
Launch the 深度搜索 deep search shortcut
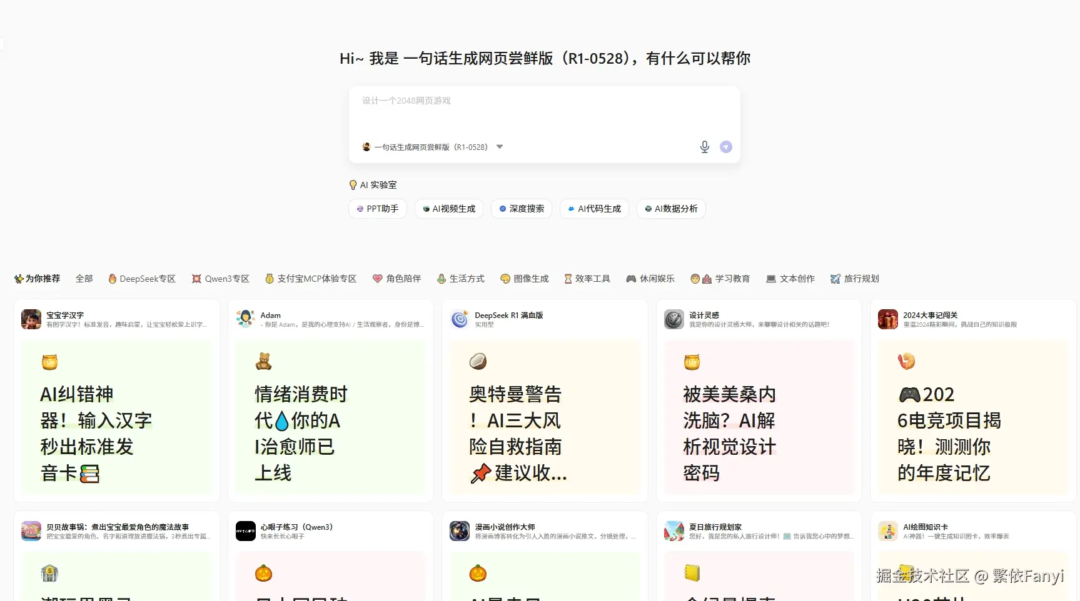pyautogui.click(x=521, y=209)
